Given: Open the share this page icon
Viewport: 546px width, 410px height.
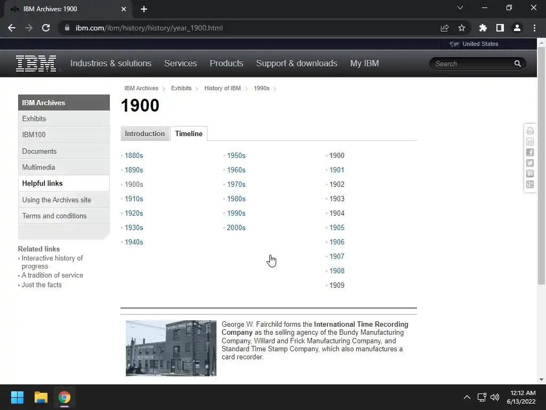Looking at the screenshot, I should pyautogui.click(x=445, y=28).
